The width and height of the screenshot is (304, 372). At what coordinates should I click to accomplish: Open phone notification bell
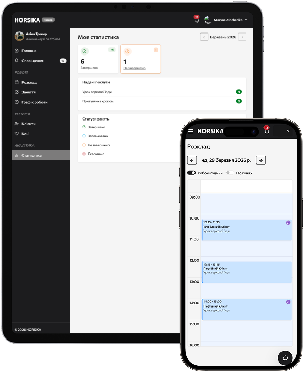[267, 130]
